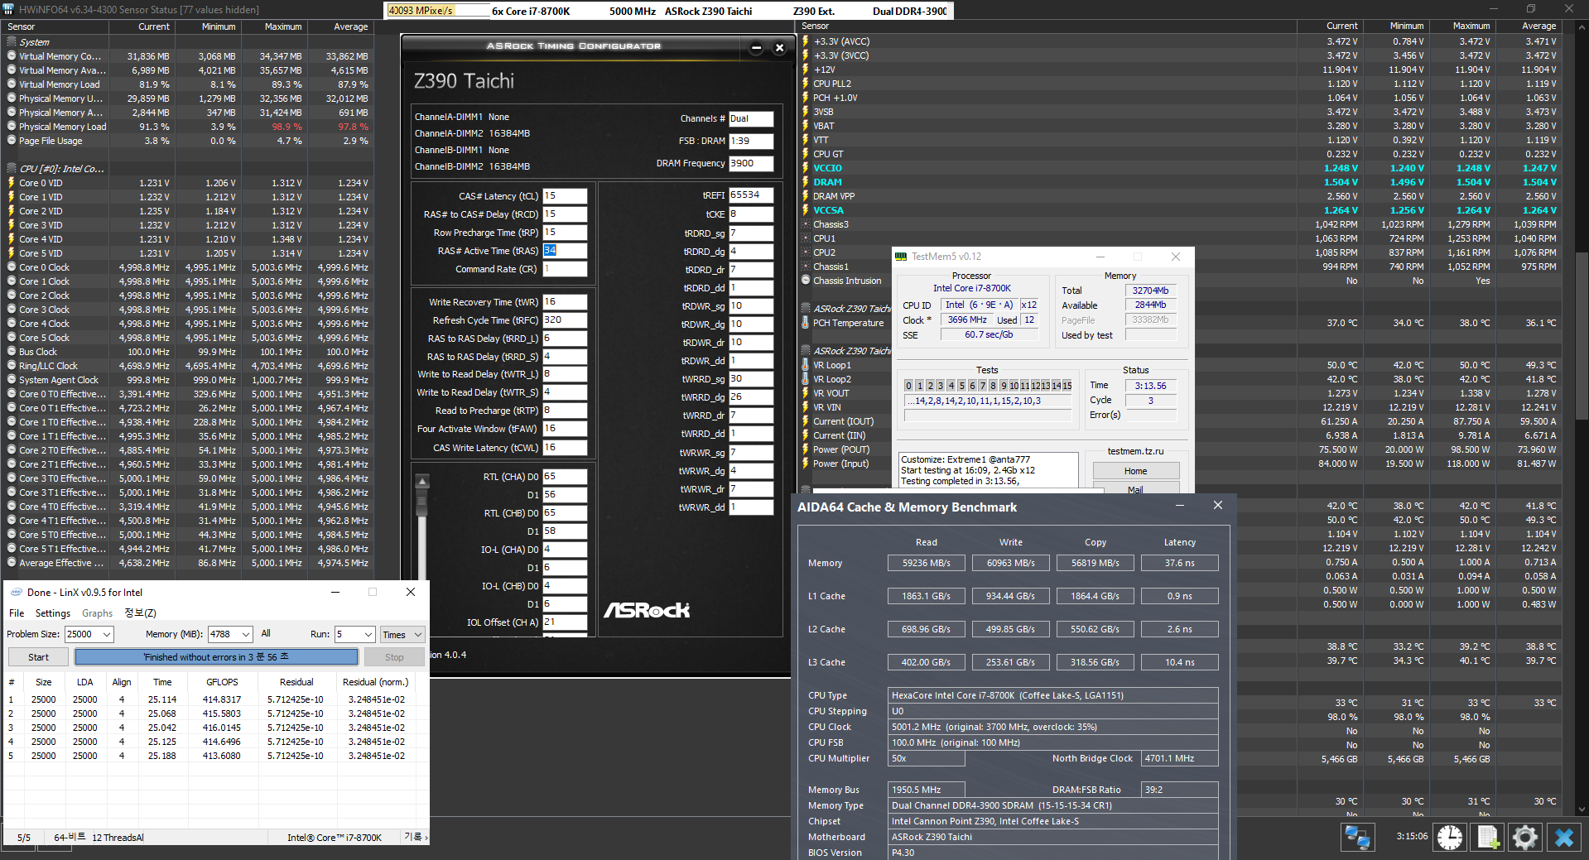1589x860 pixels.
Task: Click the Channels # field showing Dual
Action: pyautogui.click(x=750, y=119)
